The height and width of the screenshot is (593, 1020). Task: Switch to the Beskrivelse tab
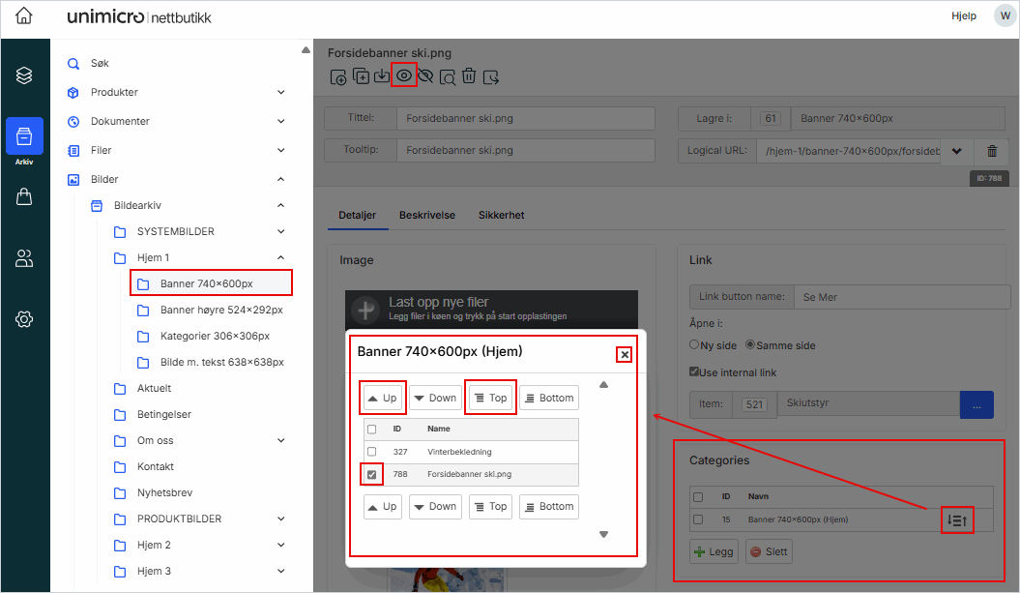(x=426, y=215)
